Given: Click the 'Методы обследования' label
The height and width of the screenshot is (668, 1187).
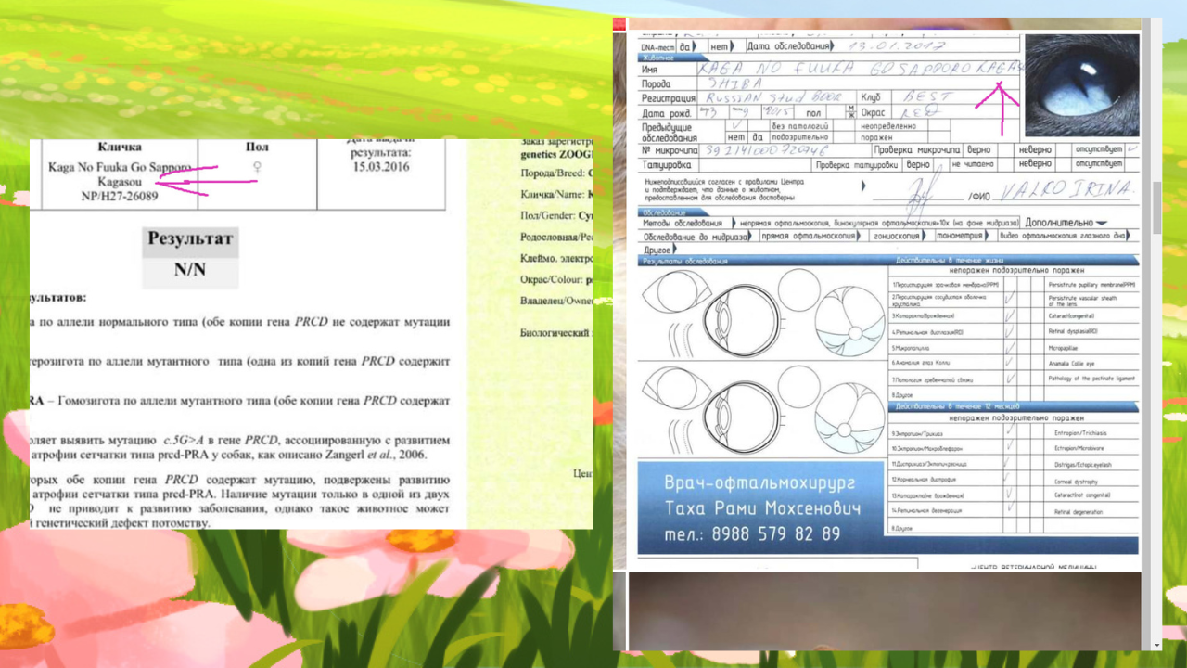Looking at the screenshot, I should click(683, 224).
